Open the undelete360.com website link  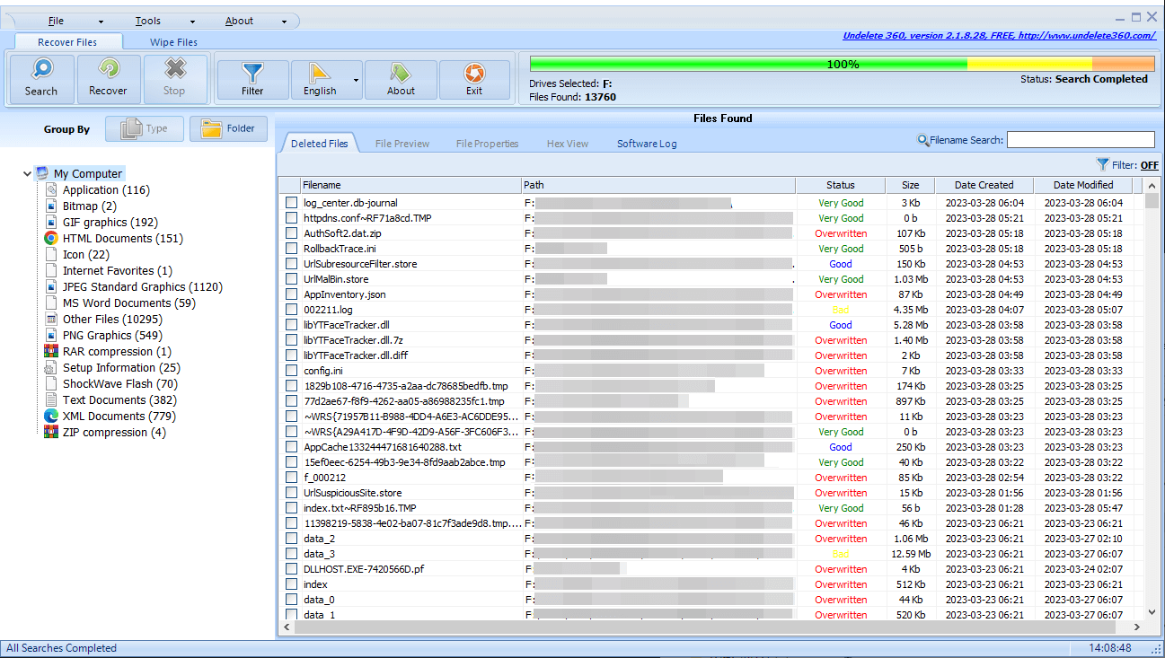tap(998, 36)
